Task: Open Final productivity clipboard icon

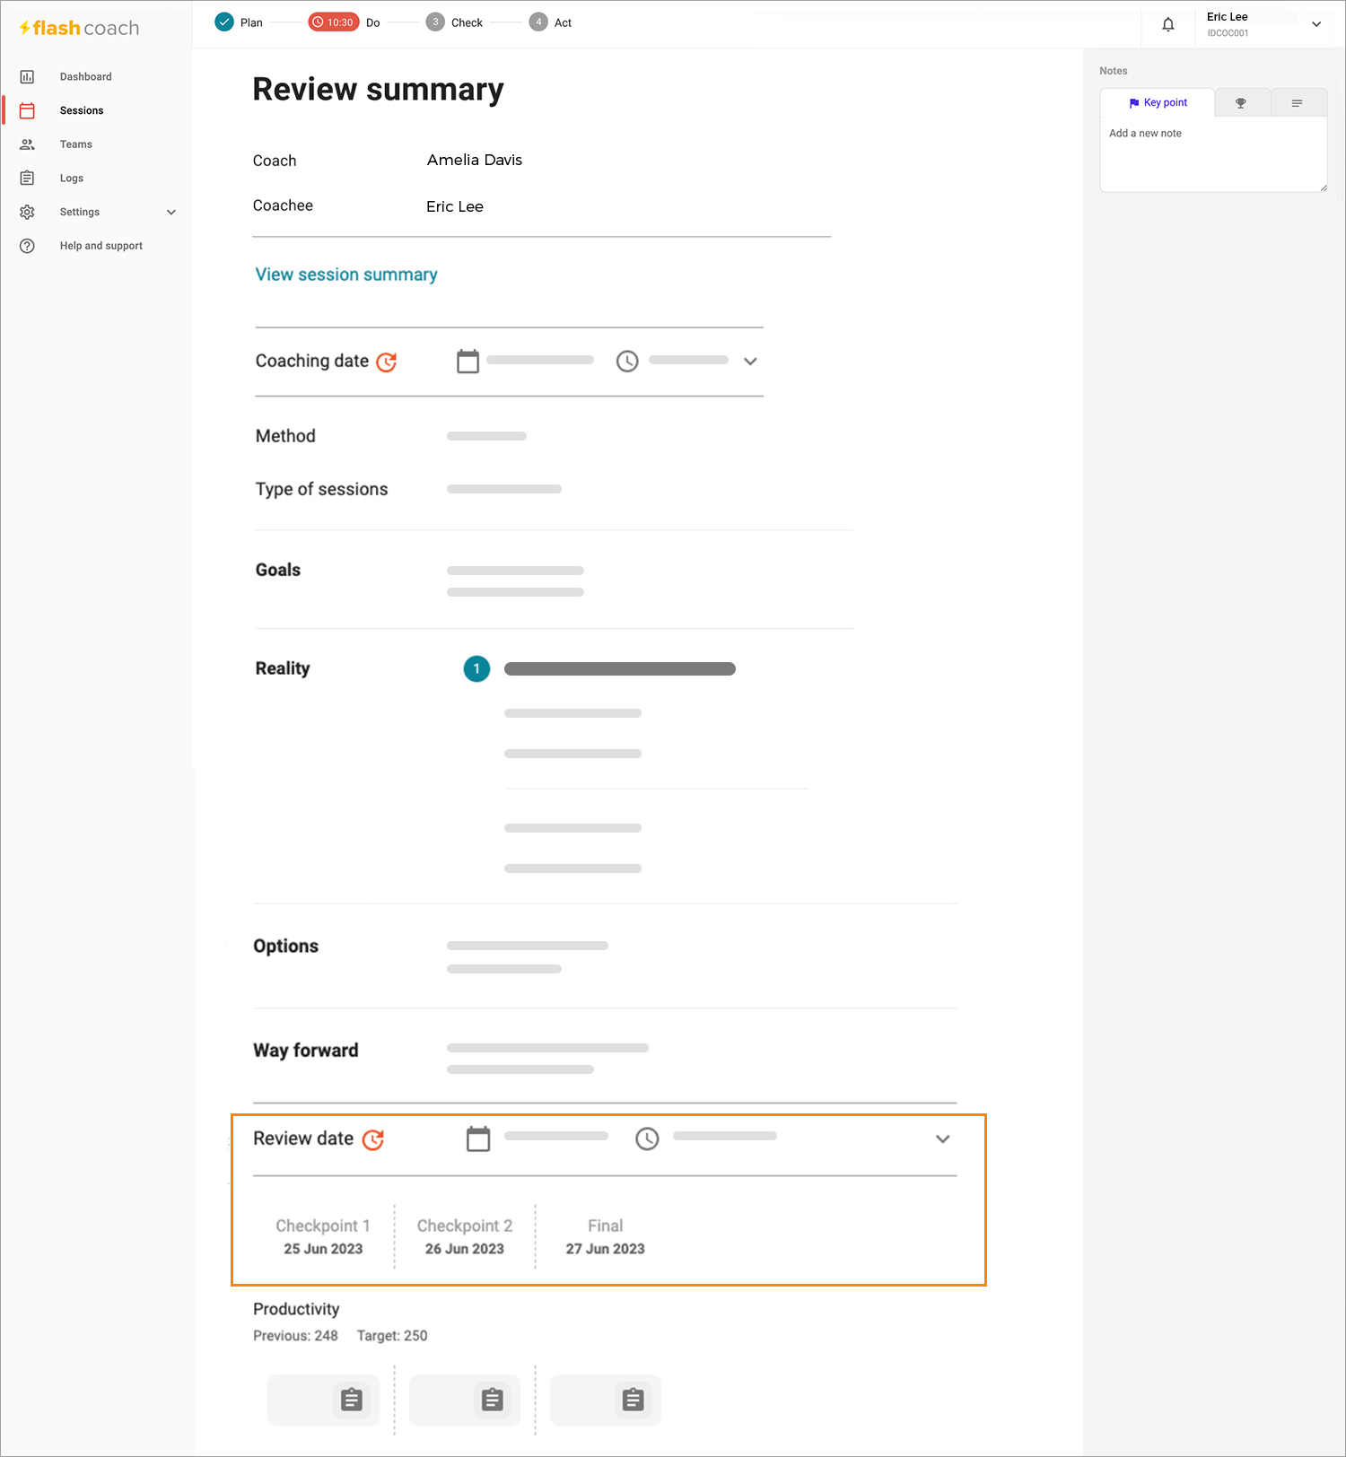Action: coord(634,1400)
